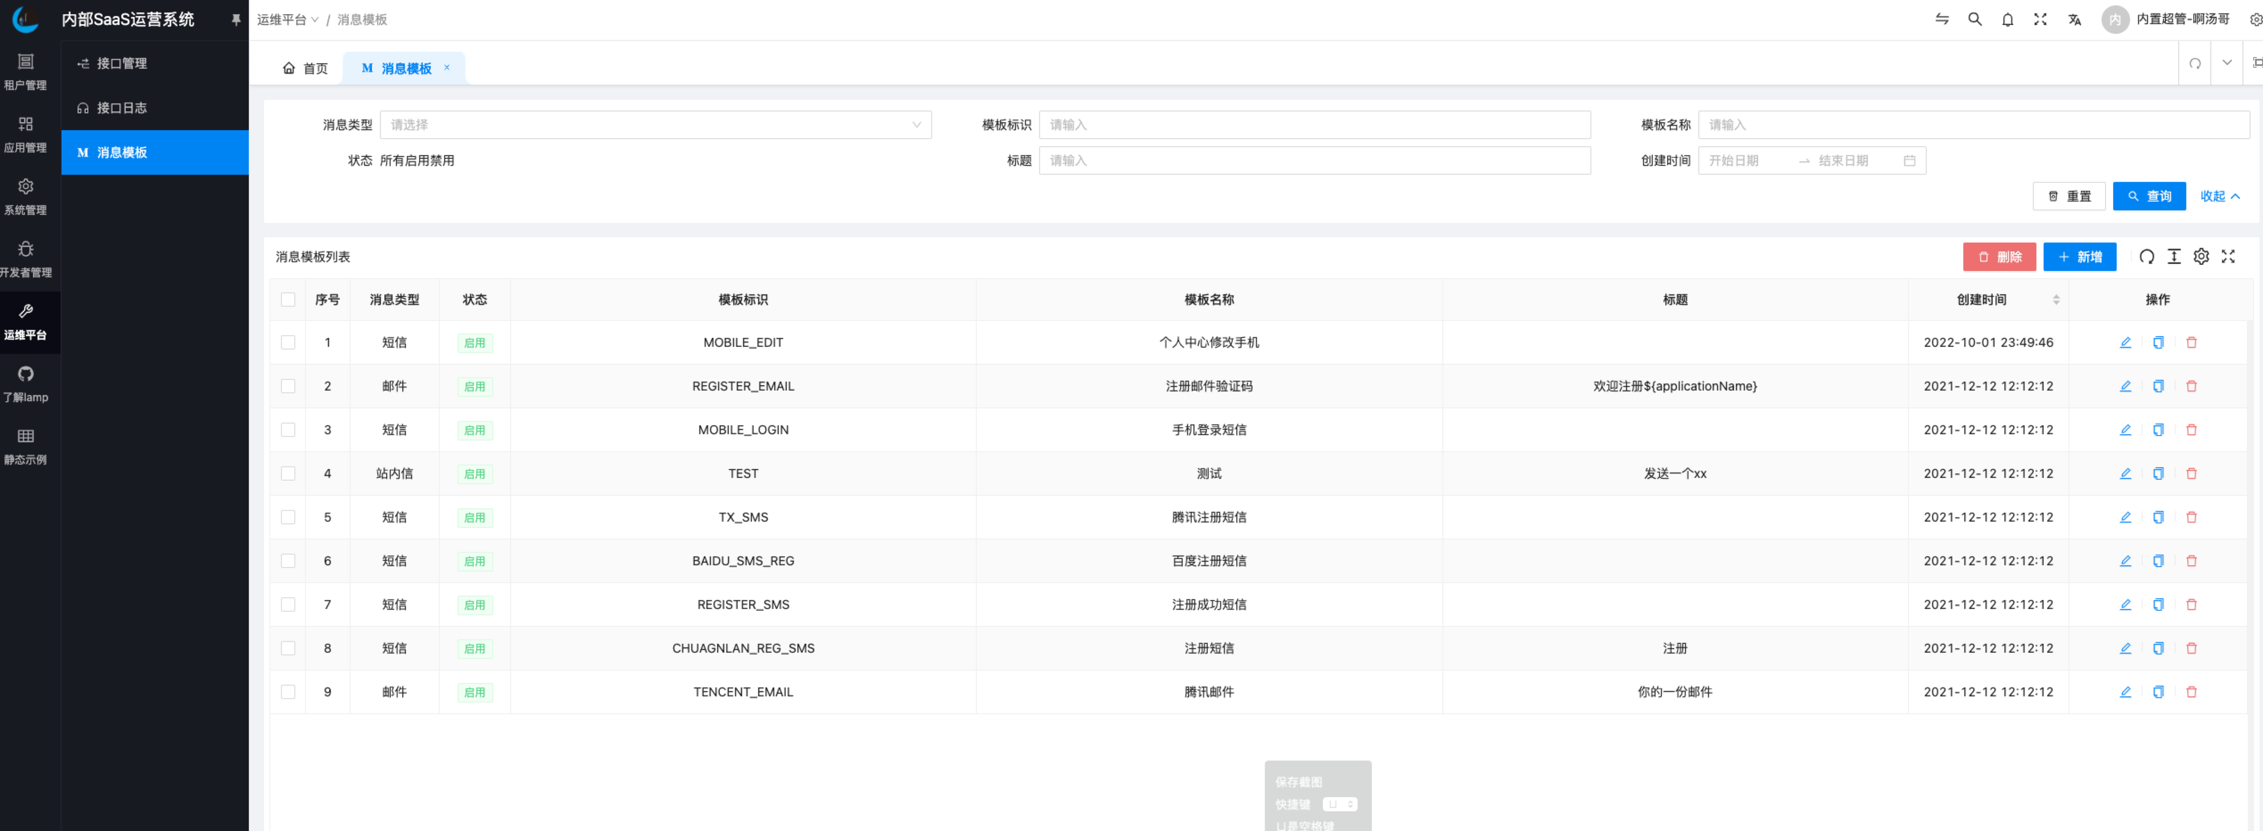Click the header search magnifier icon

[1975, 19]
